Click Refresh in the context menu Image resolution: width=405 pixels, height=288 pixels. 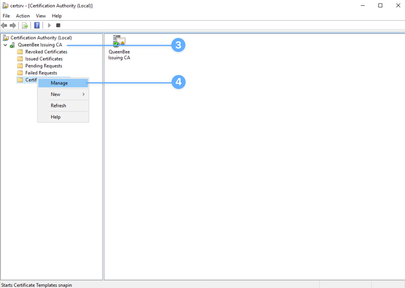click(58, 105)
